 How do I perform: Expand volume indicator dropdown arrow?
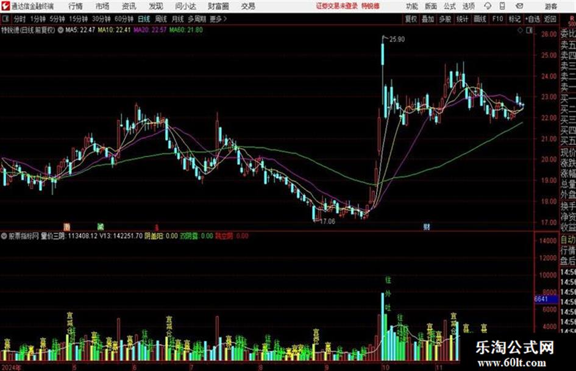click(4, 236)
